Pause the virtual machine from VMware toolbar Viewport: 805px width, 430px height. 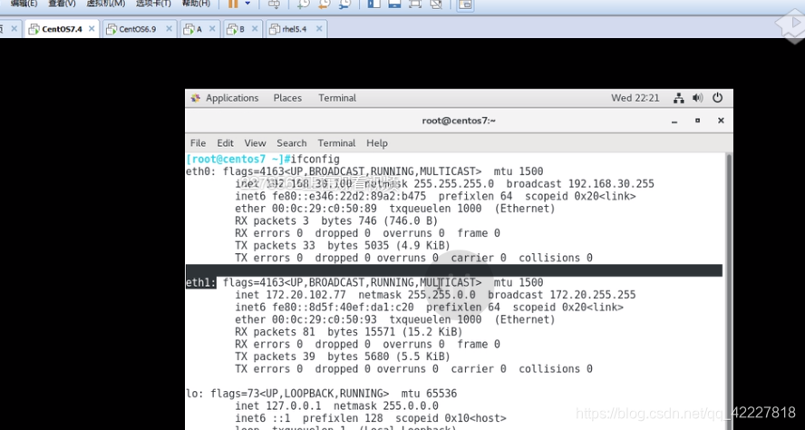[233, 4]
